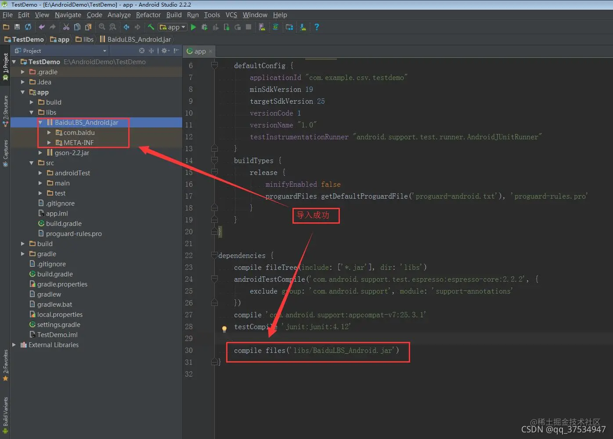Click the Replace toolbar icon

point(113,27)
